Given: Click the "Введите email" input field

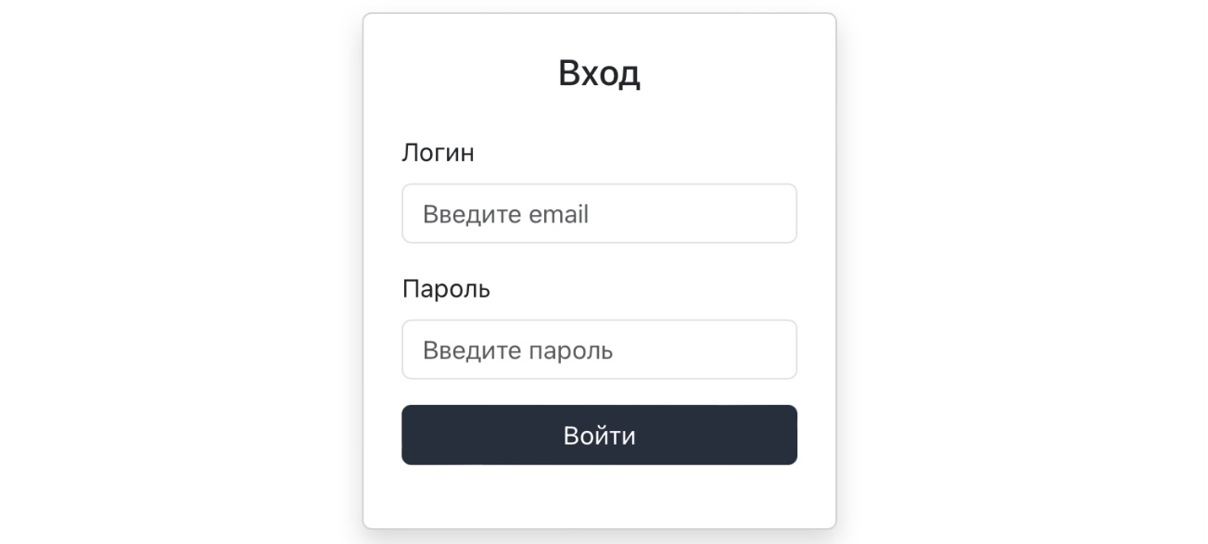Looking at the screenshot, I should (599, 214).
